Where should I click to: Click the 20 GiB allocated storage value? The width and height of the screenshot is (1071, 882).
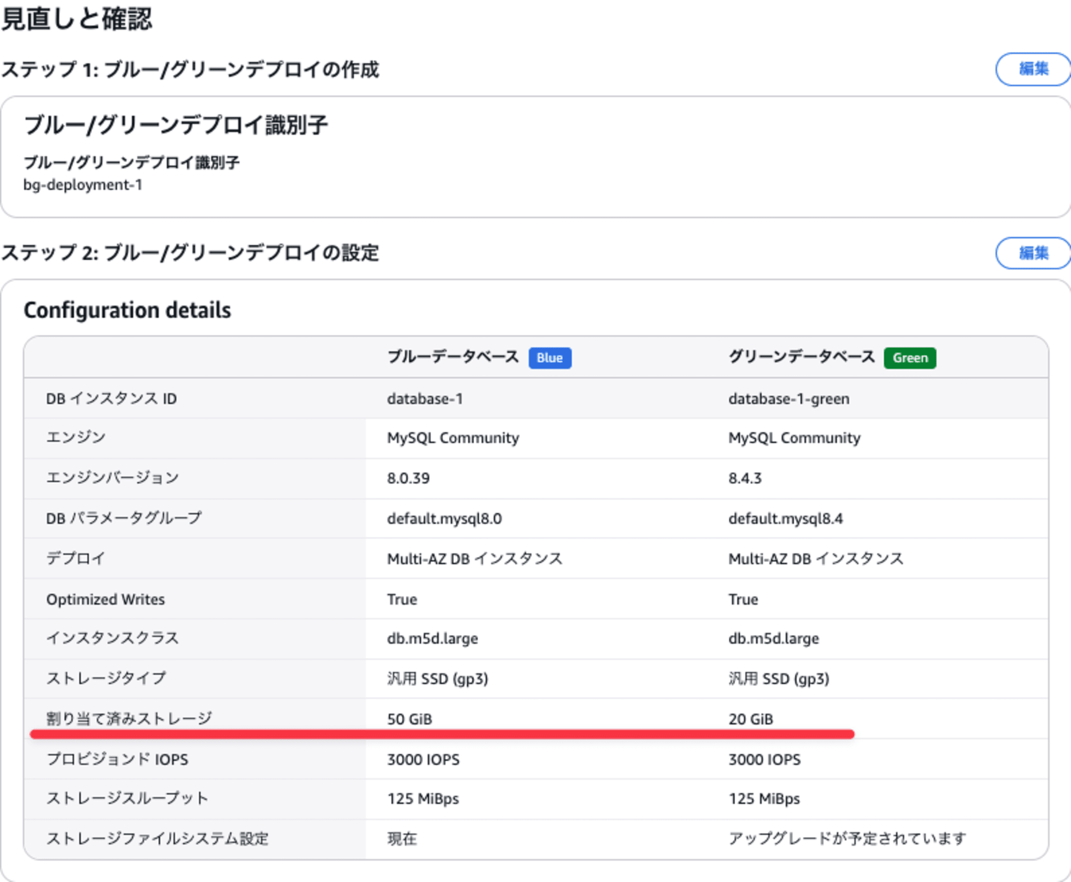tap(751, 719)
